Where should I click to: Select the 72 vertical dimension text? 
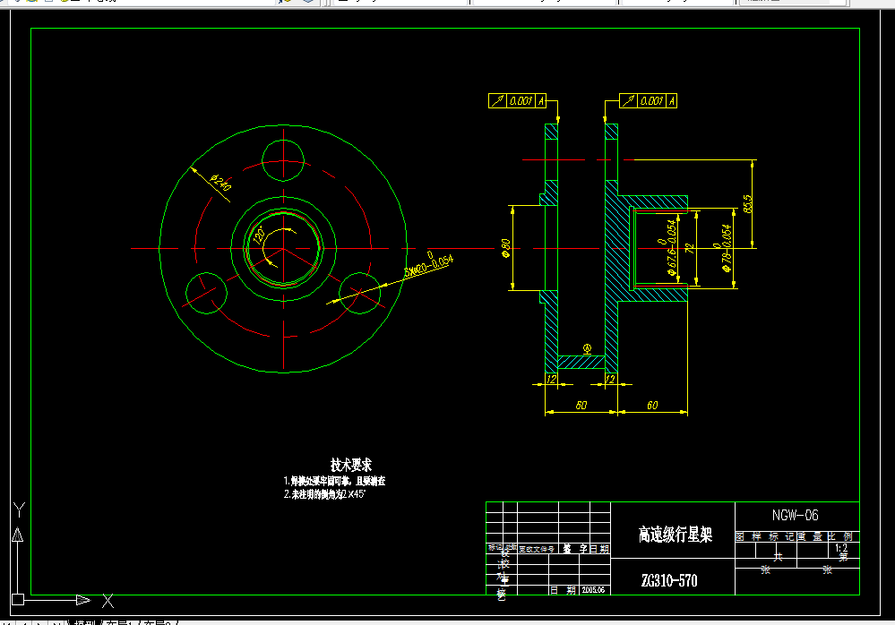tap(690, 249)
